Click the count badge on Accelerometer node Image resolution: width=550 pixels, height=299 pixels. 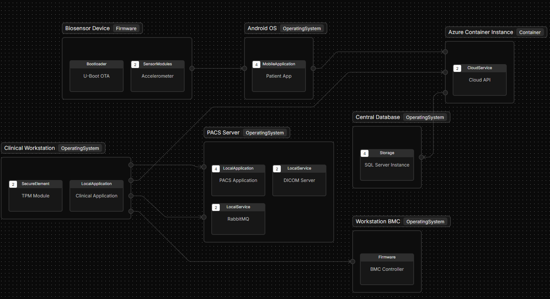(x=135, y=65)
